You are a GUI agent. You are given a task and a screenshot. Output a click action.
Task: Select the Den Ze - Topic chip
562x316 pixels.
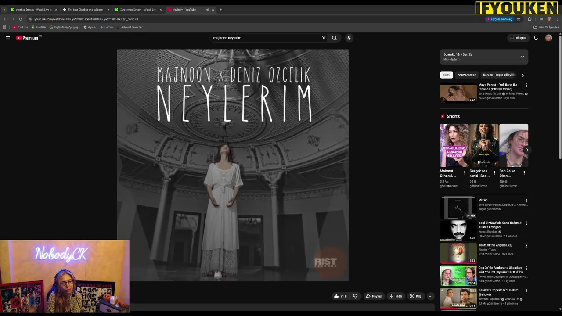[x=499, y=75]
